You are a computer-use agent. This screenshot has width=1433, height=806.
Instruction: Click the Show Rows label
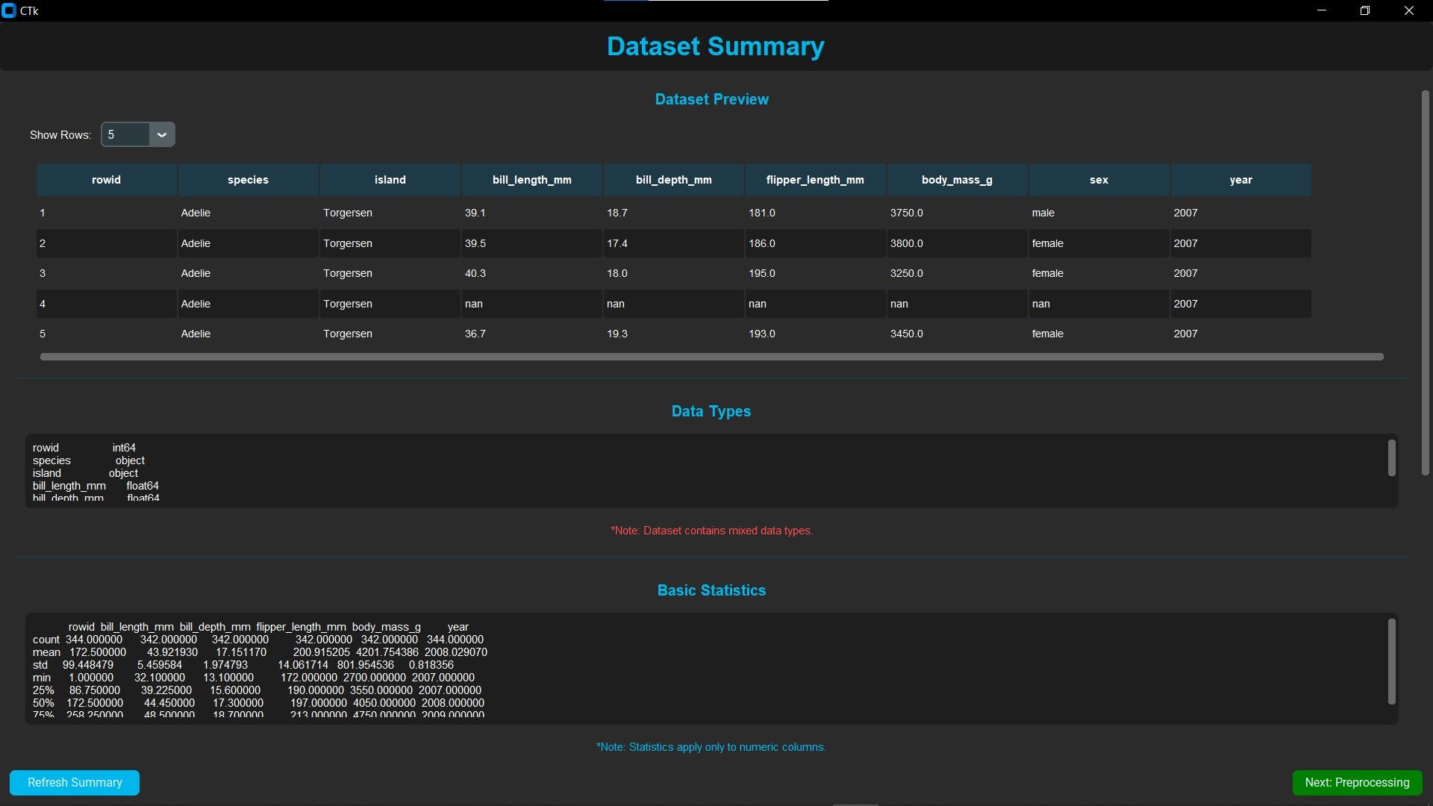pos(60,135)
